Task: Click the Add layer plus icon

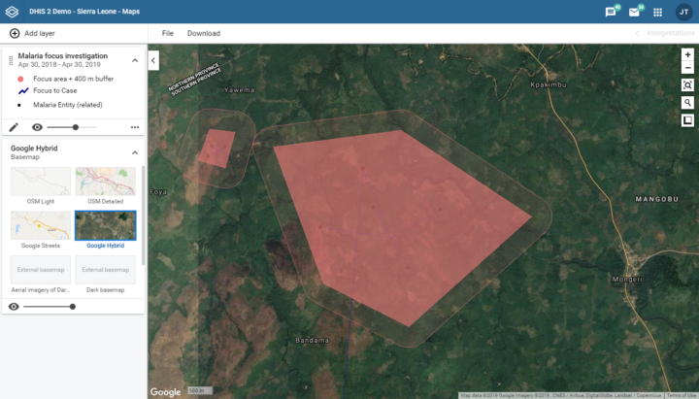Action: [x=15, y=33]
